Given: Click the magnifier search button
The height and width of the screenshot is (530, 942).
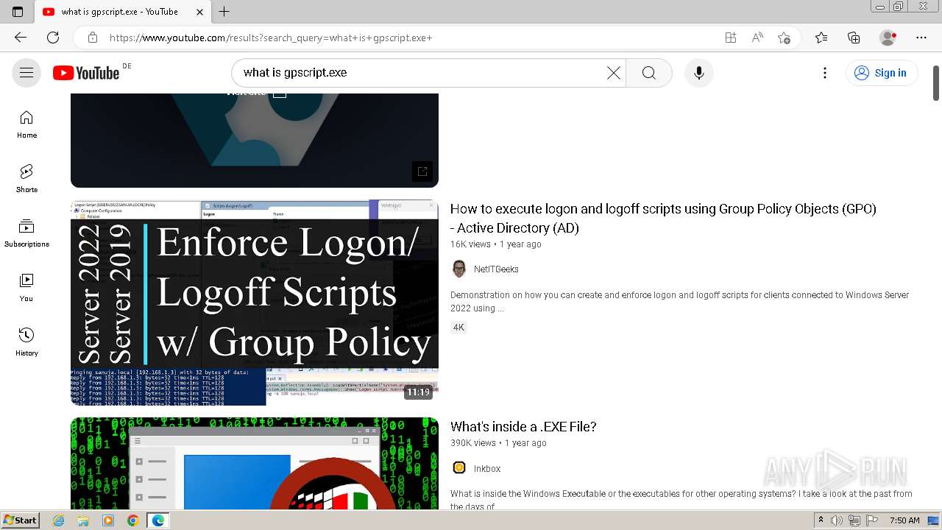Looking at the screenshot, I should (649, 73).
